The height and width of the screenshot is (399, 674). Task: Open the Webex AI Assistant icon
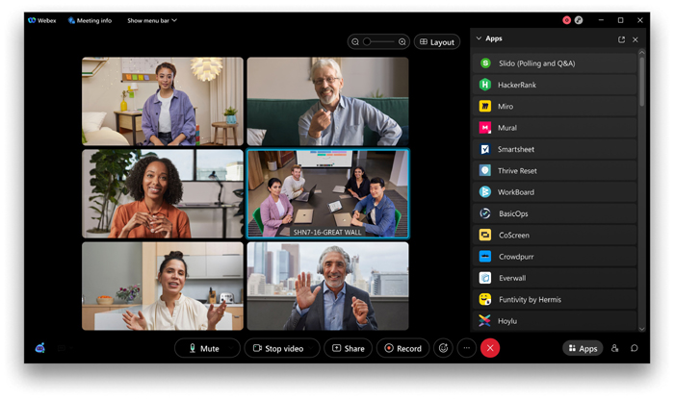click(40, 348)
